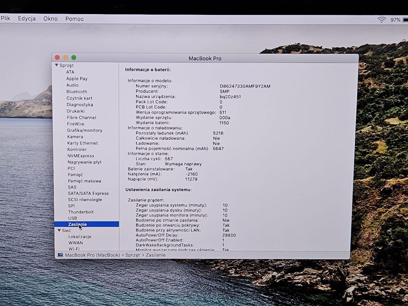The height and width of the screenshot is (306, 408).
Task: Click the Napięcie value 11279
Action: (x=191, y=179)
